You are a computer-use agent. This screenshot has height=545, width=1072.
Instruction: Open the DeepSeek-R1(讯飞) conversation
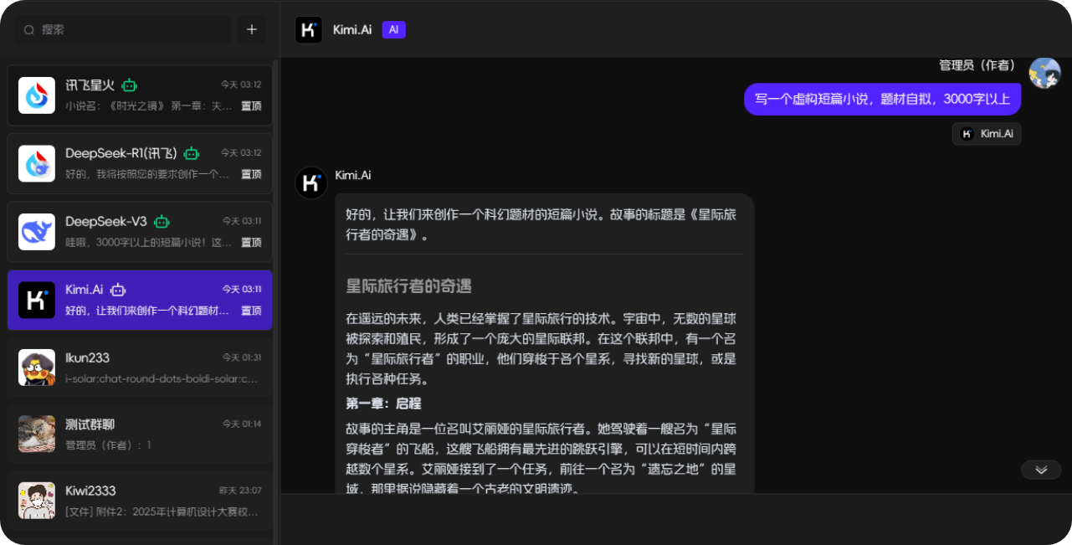pos(140,163)
